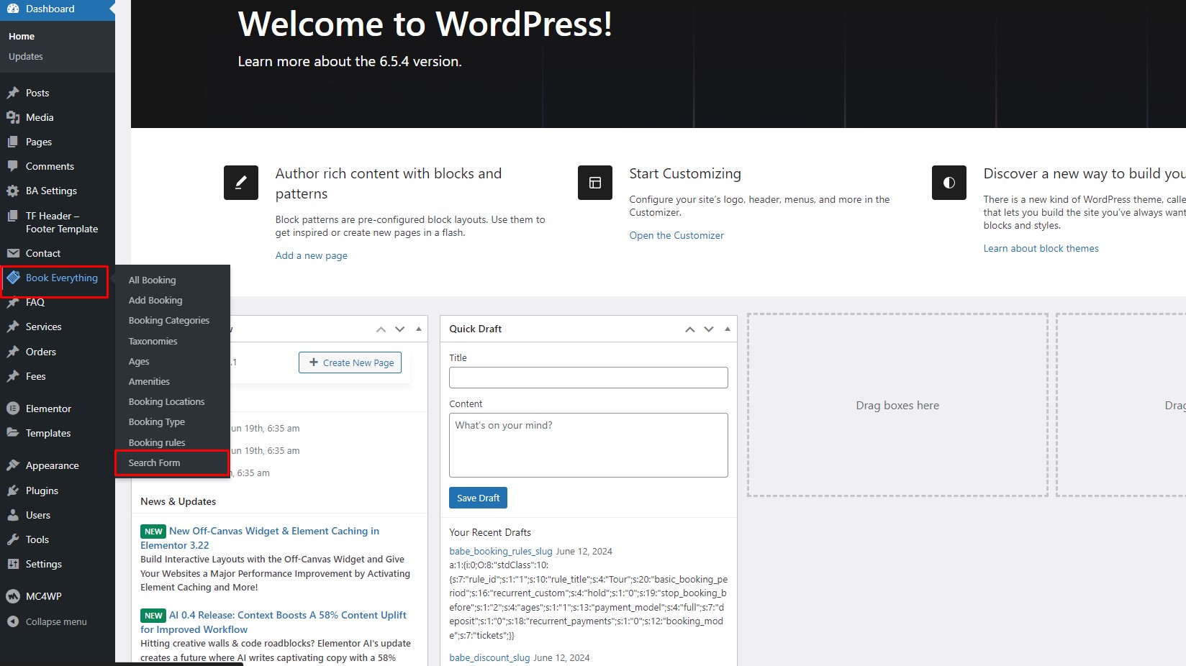Move Quick Draft widget up
1186x666 pixels.
coord(689,329)
